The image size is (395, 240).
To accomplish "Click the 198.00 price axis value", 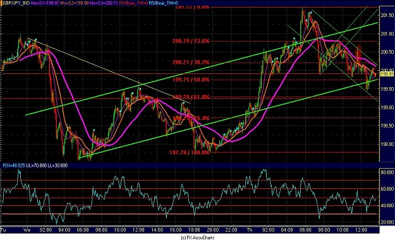I will (387, 144).
